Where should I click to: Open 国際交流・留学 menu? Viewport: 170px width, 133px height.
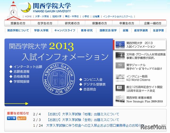click(108, 30)
